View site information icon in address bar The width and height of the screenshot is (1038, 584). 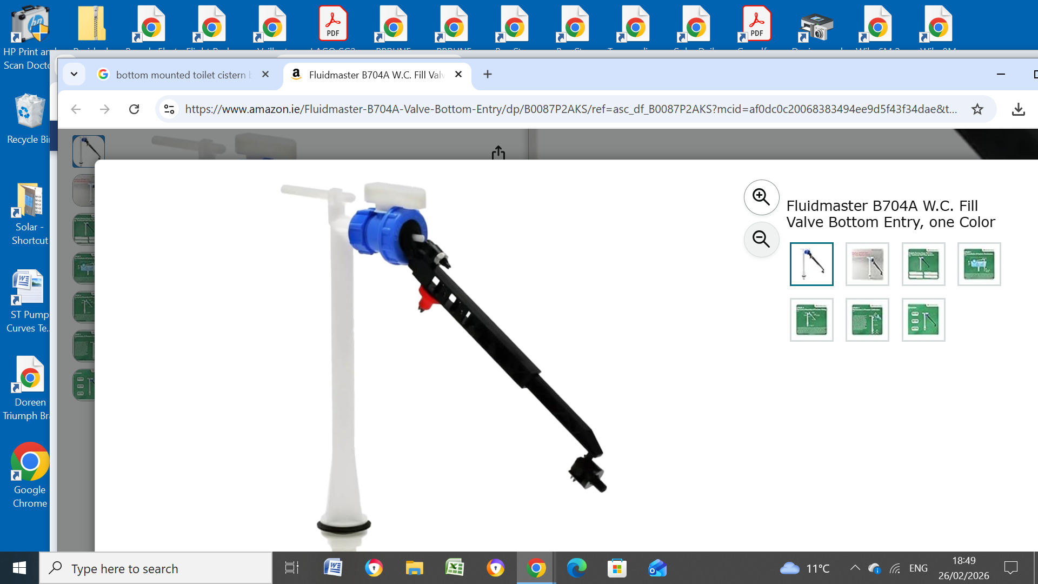169,109
